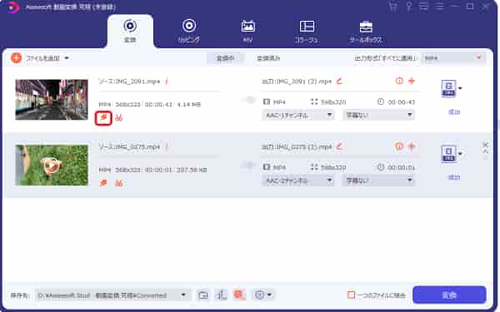Open edit wand for IMG_0275.mp4

pyautogui.click(x=103, y=183)
